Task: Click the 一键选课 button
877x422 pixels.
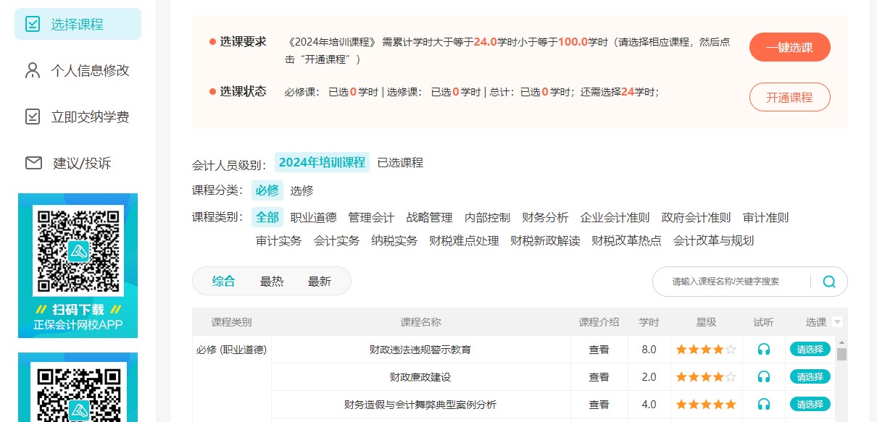Action: click(x=789, y=47)
